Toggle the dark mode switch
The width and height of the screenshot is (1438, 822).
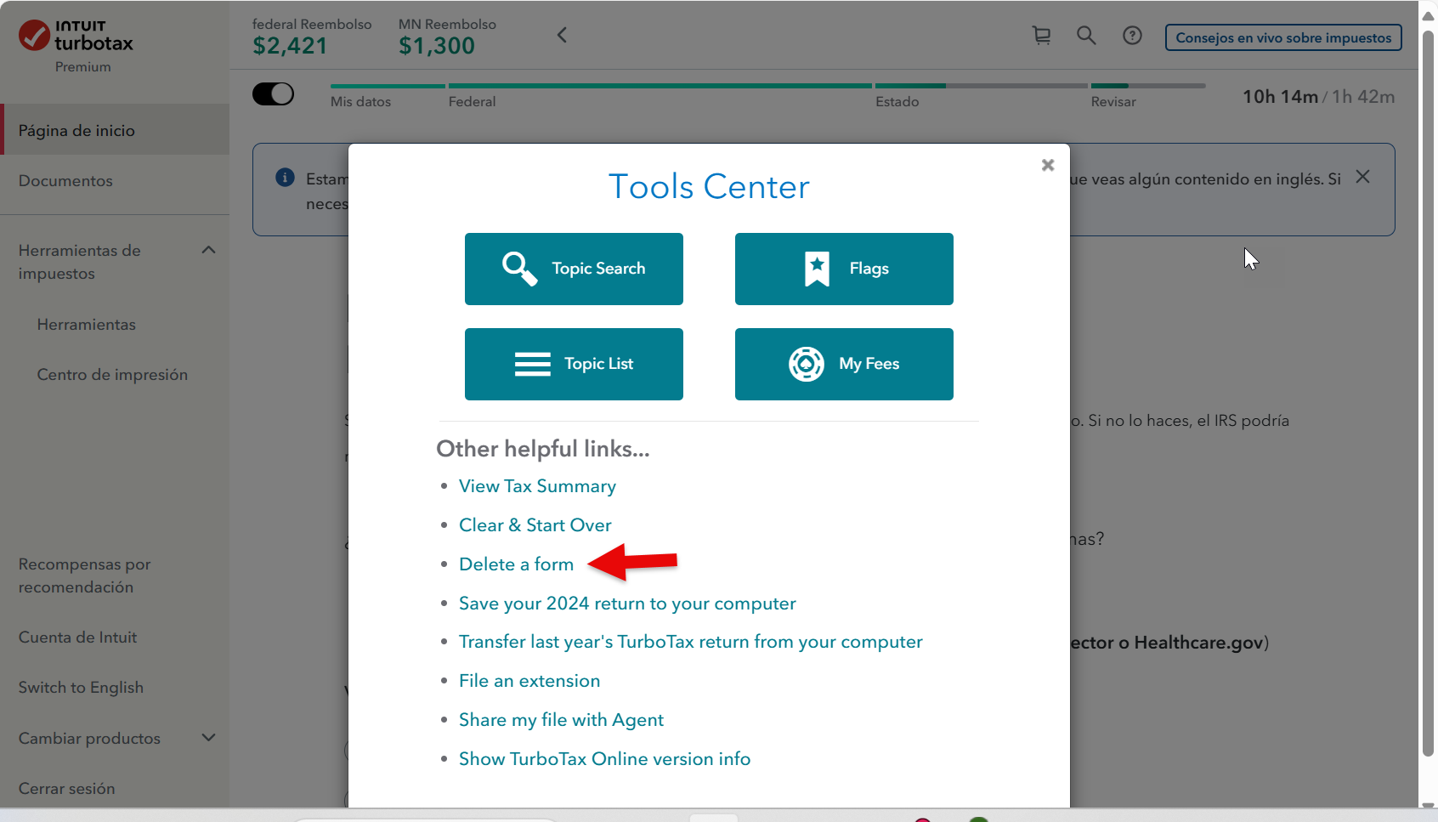tap(273, 94)
